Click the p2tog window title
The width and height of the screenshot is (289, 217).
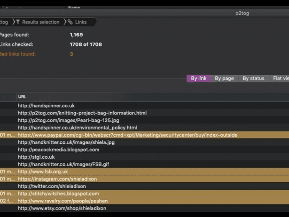click(x=242, y=13)
